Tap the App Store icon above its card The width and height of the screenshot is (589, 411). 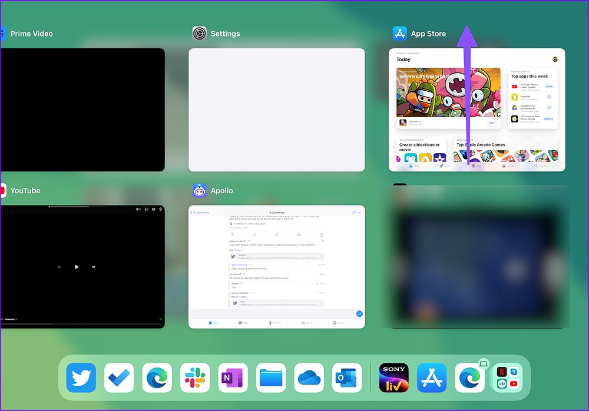(x=400, y=34)
